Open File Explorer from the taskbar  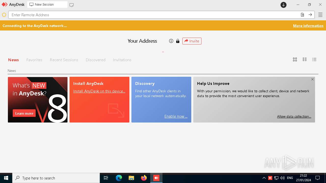[x=131, y=178]
